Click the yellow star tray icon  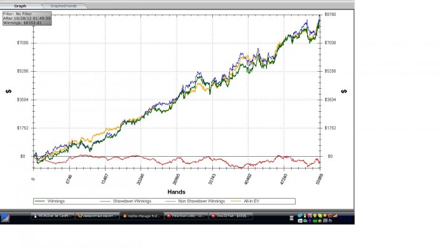click(x=325, y=216)
